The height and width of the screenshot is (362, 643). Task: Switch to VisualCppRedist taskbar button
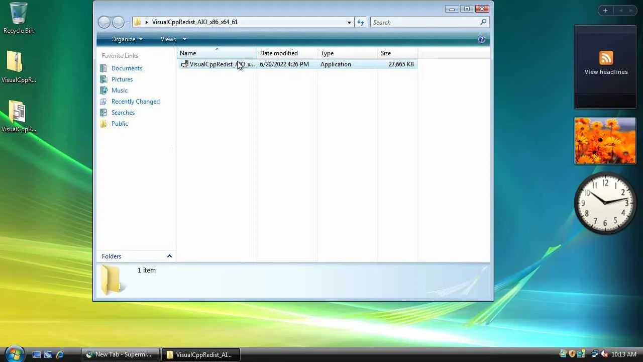click(201, 354)
